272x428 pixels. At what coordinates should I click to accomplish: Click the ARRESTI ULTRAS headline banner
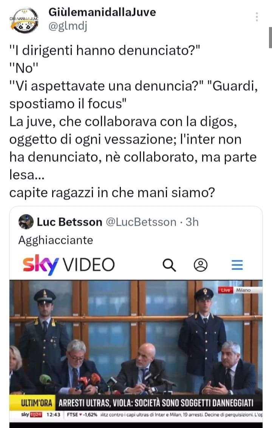156,403
